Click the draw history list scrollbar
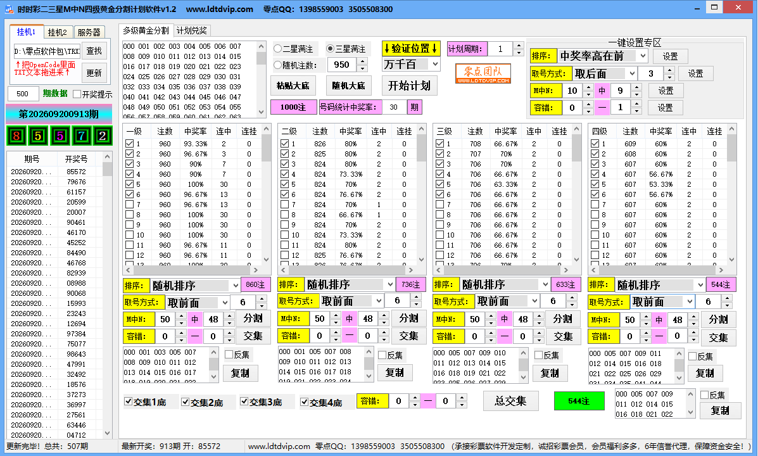Screen dimensions: 758x456 coord(107,296)
